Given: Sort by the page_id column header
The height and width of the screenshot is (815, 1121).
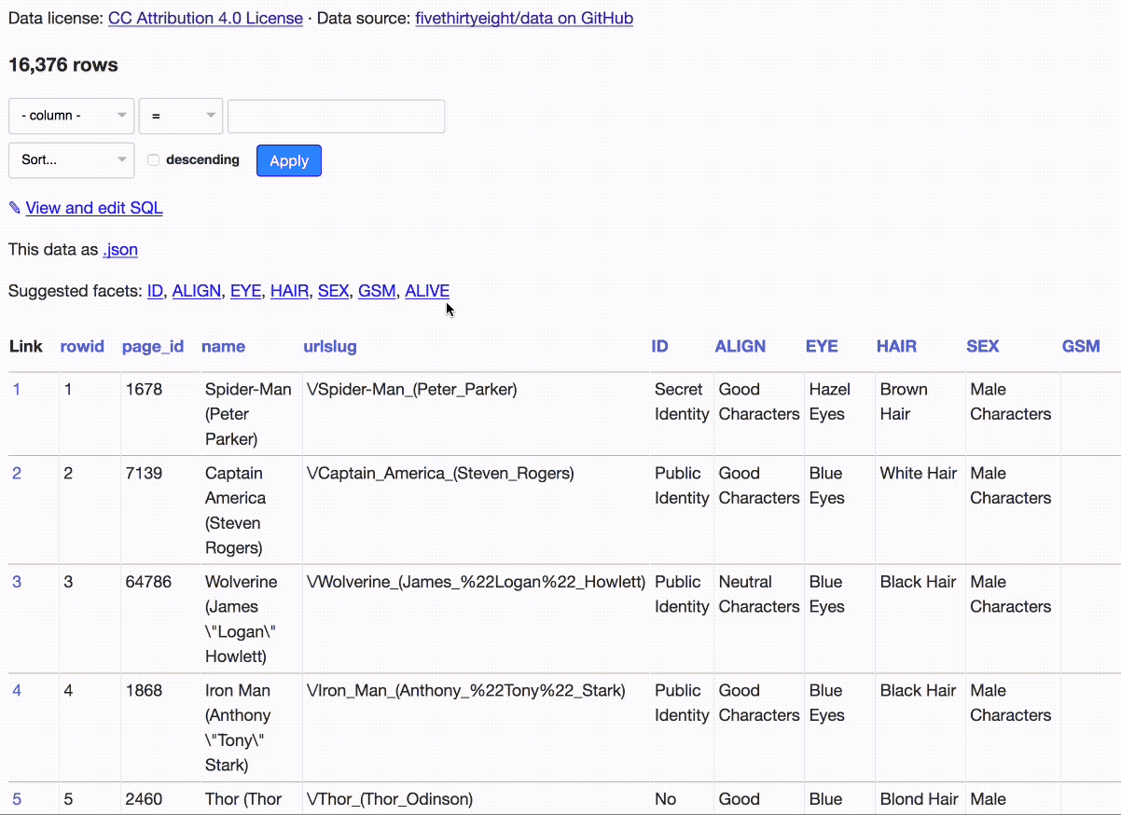Looking at the screenshot, I should tap(153, 346).
